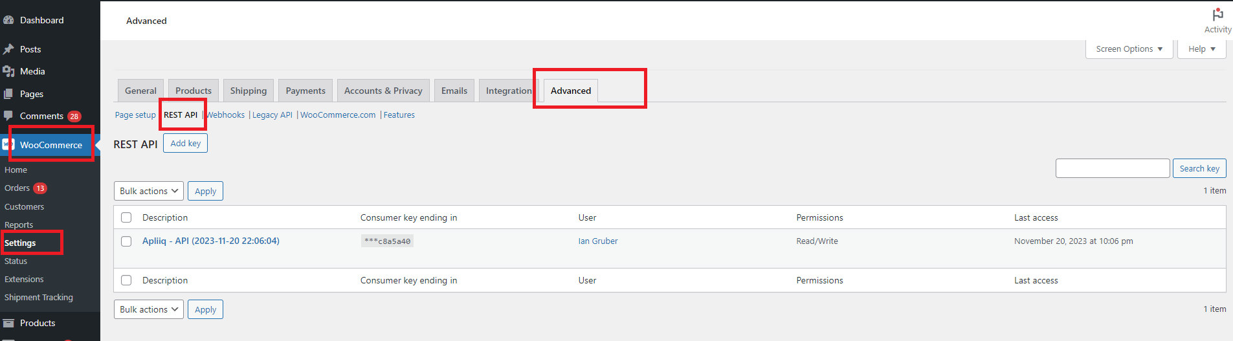This screenshot has width=1233, height=341.
Task: Select the Advanced settings tab
Action: [571, 91]
